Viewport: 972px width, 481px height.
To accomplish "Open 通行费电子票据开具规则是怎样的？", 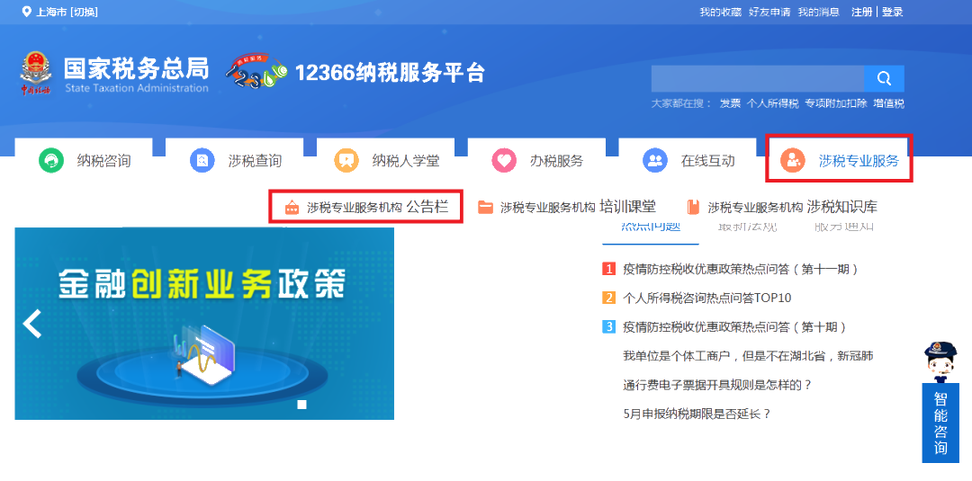I will (717, 385).
